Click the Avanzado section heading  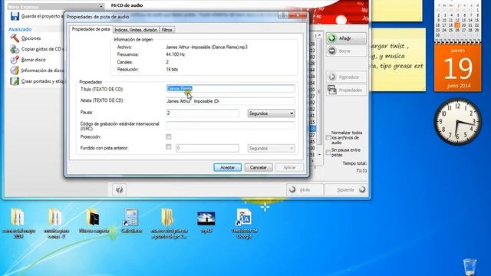(x=20, y=29)
